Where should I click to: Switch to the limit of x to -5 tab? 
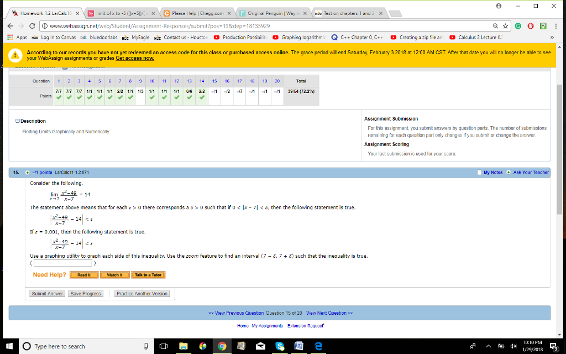coord(122,13)
